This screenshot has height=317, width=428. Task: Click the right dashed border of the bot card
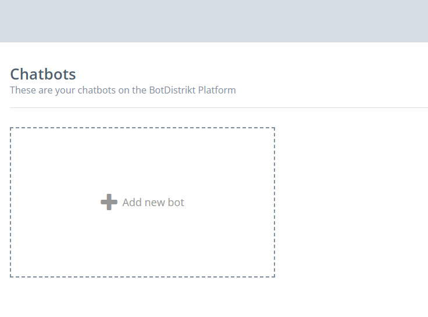point(274,202)
